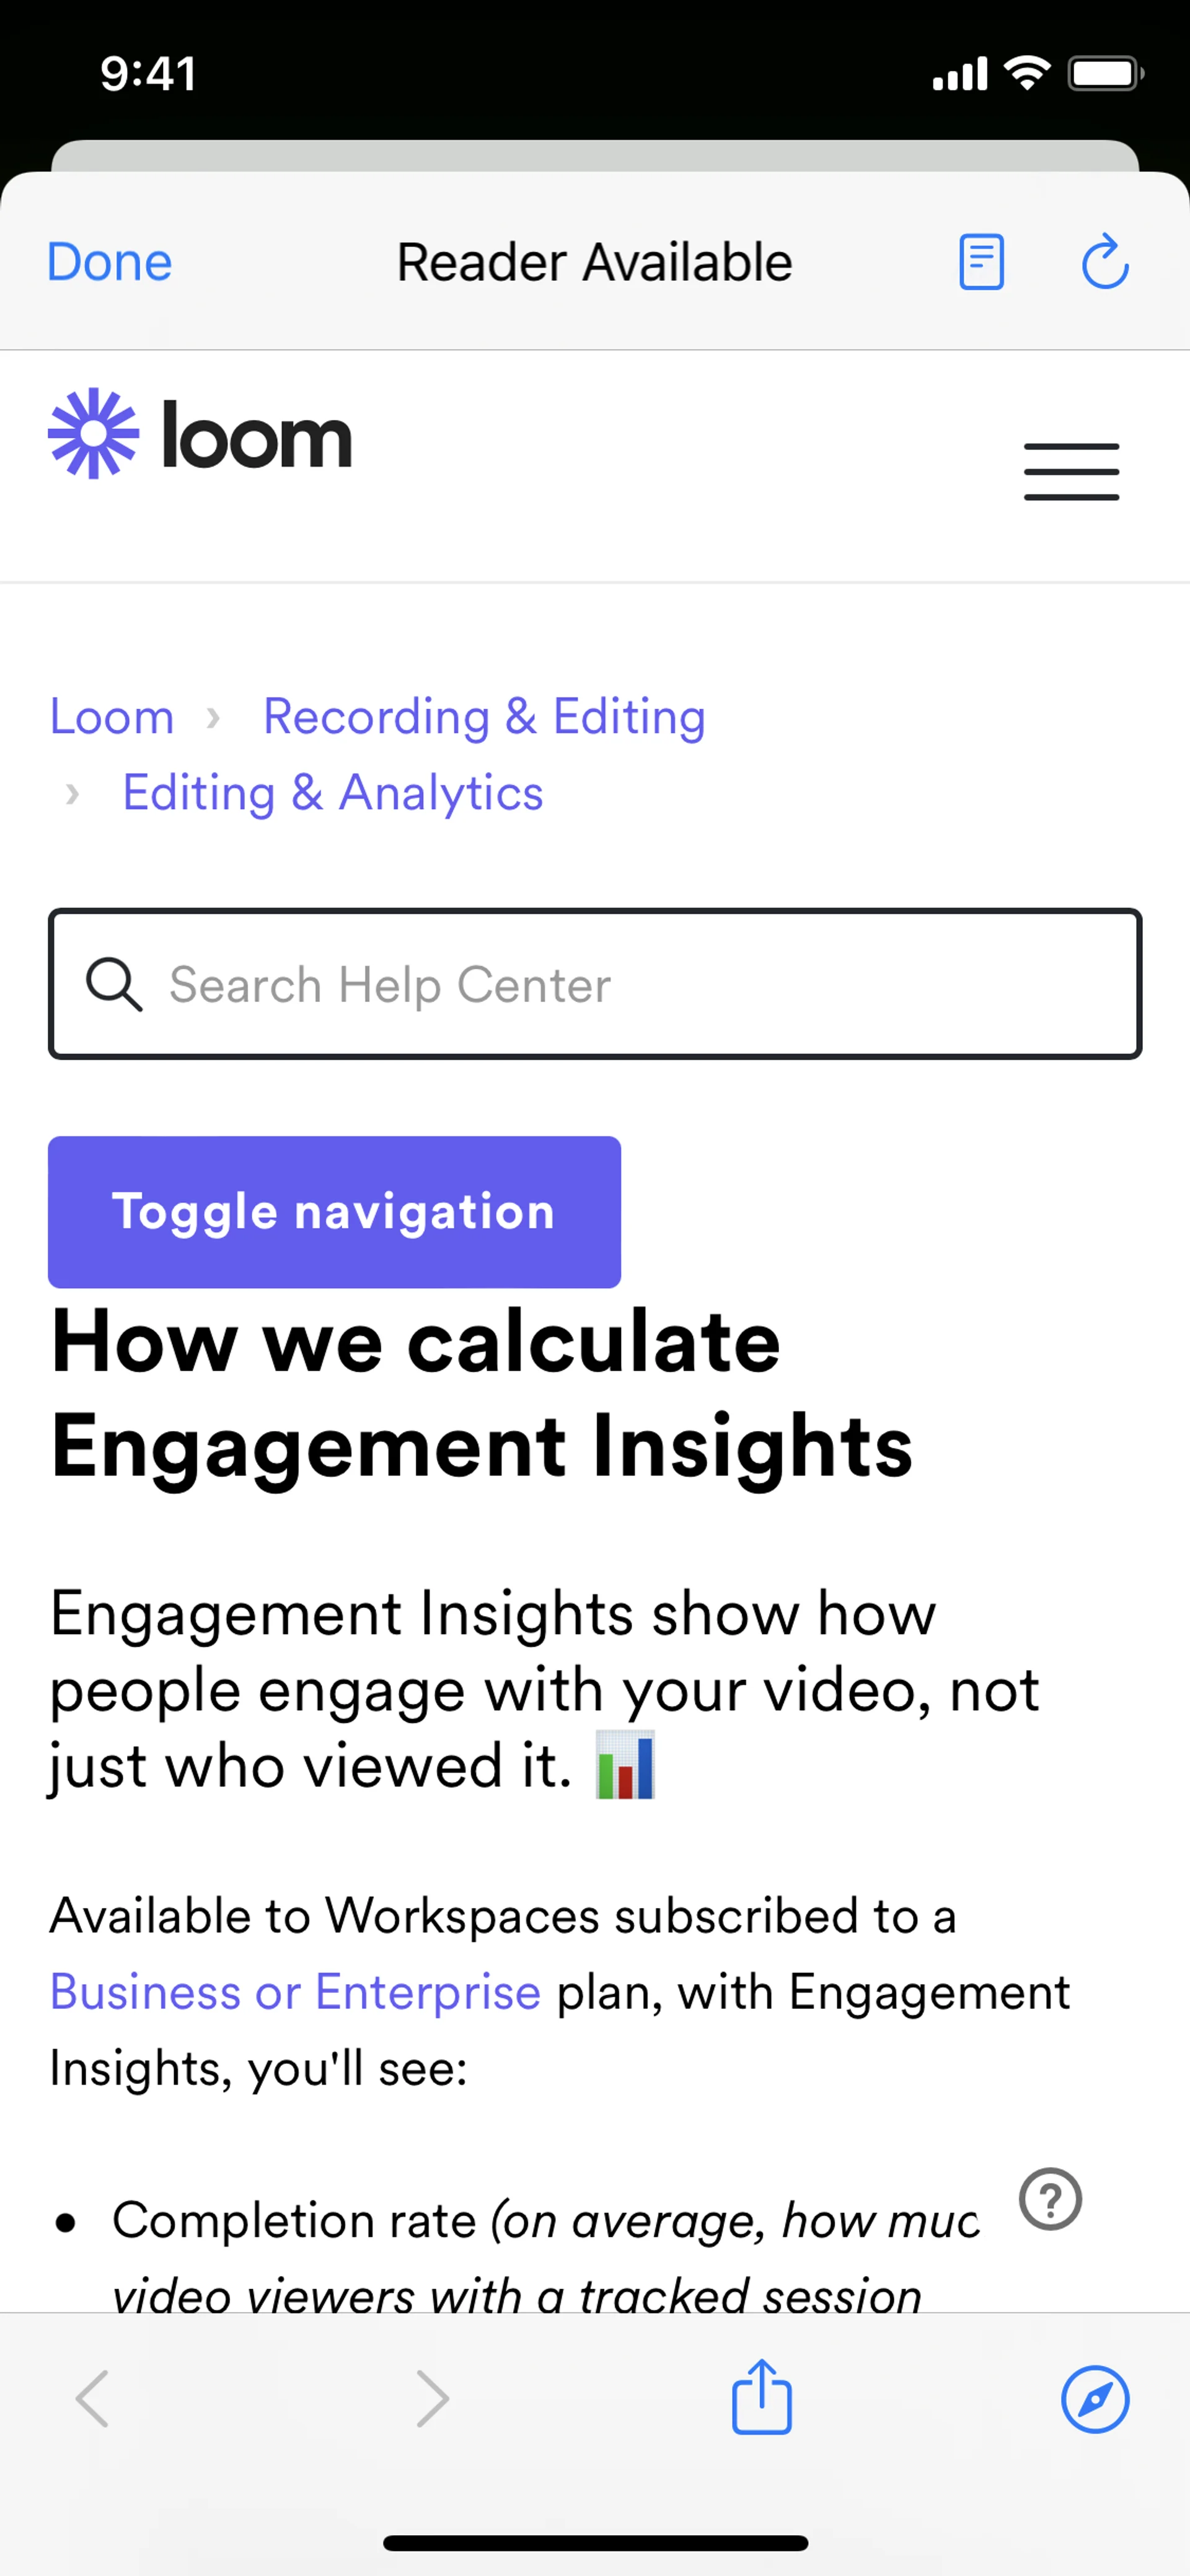The image size is (1190, 2576).
Task: Open Reader view icon
Action: pyautogui.click(x=981, y=262)
